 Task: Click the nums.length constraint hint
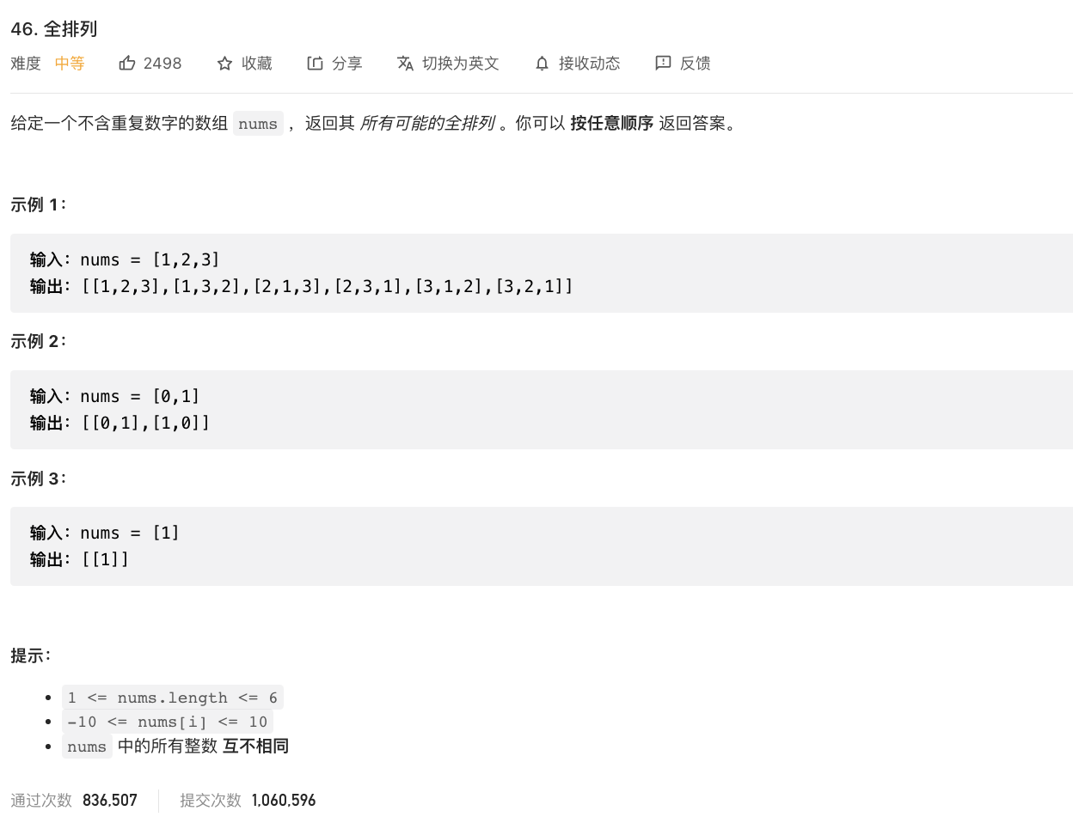point(172,698)
